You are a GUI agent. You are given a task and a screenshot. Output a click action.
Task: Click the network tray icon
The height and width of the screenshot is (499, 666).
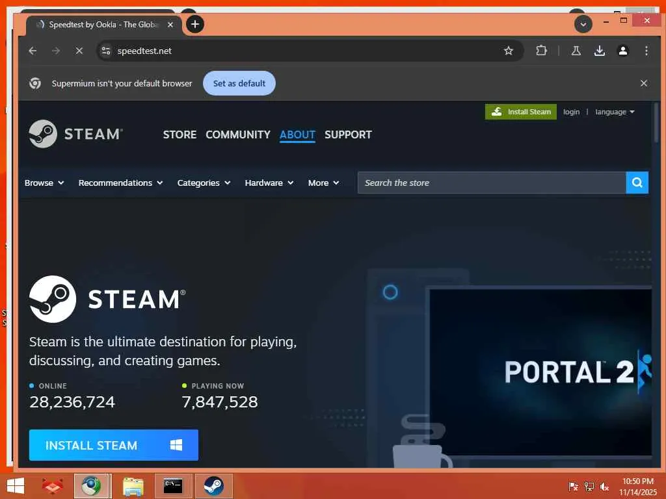[589, 486]
